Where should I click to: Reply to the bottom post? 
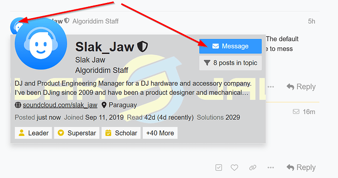point(301,167)
